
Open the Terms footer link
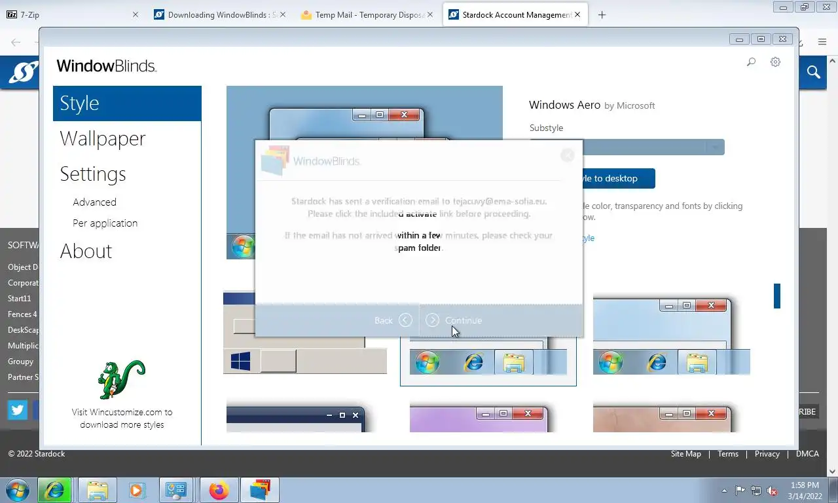[x=728, y=454]
